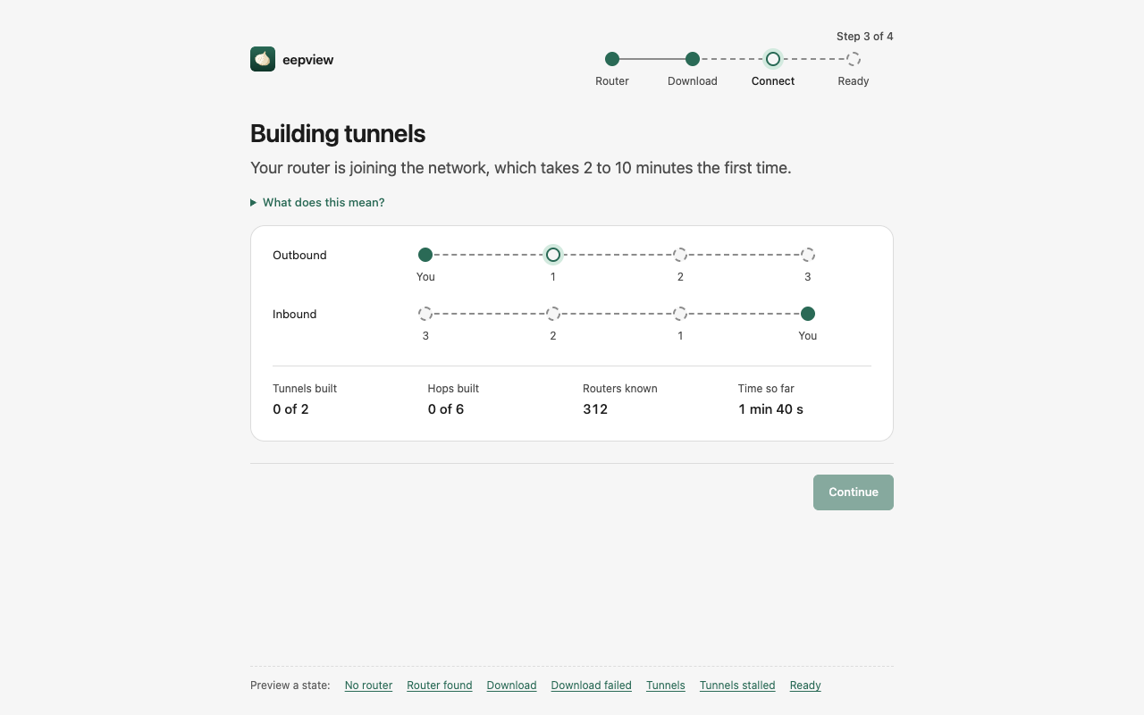Image resolution: width=1144 pixels, height=715 pixels.
Task: Click the Outbound 'You' node
Action: tap(425, 255)
